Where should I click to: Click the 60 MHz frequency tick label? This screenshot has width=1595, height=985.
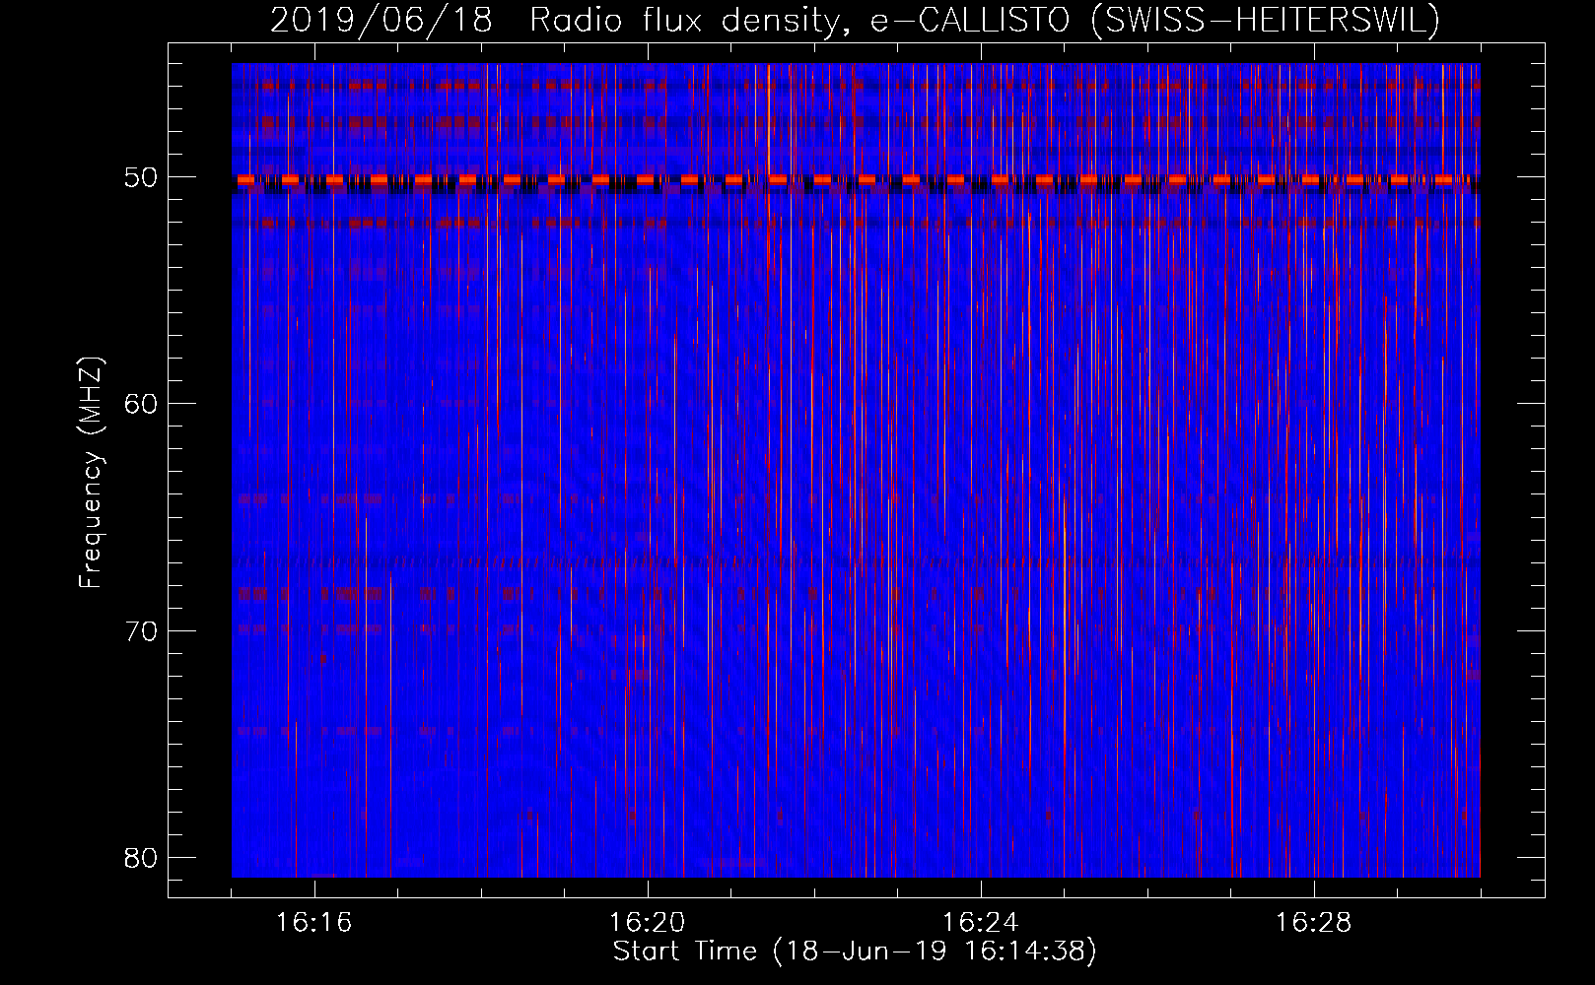(x=141, y=404)
